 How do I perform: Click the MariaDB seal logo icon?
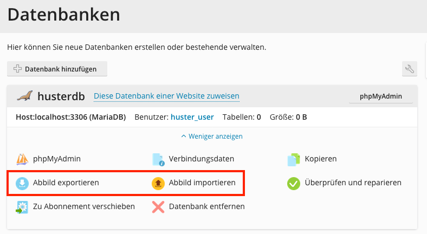pyautogui.click(x=25, y=96)
